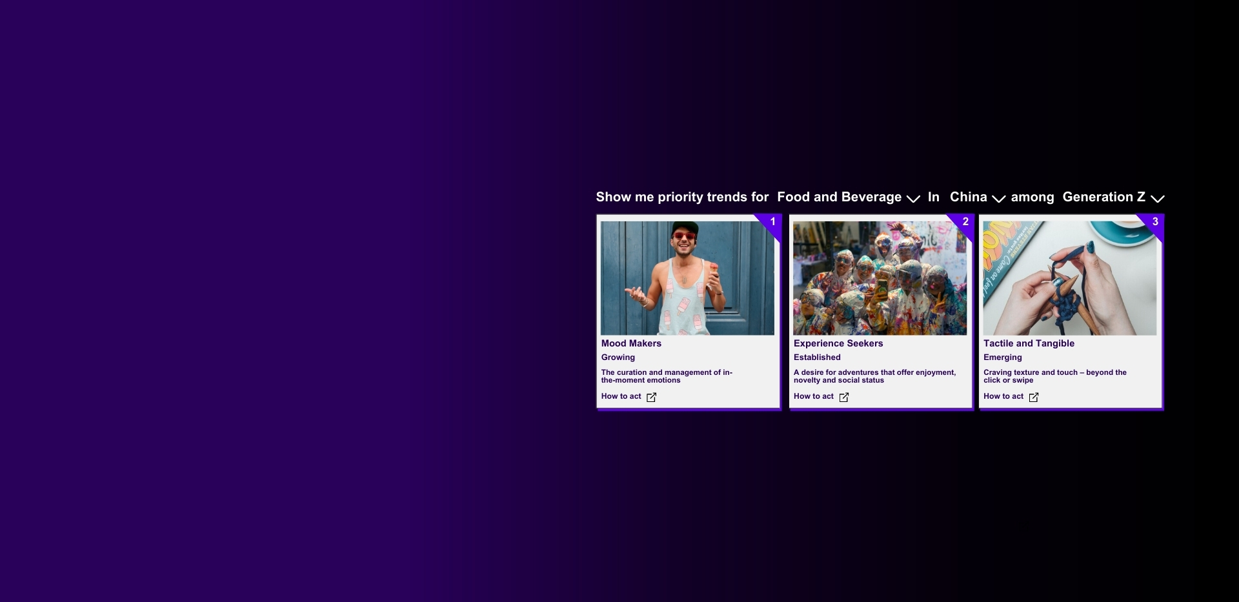Open the Tactile and Tangible knitting photo
1239x602 pixels.
pyautogui.click(x=1069, y=278)
